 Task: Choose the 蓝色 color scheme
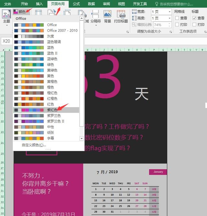[x=46, y=47]
